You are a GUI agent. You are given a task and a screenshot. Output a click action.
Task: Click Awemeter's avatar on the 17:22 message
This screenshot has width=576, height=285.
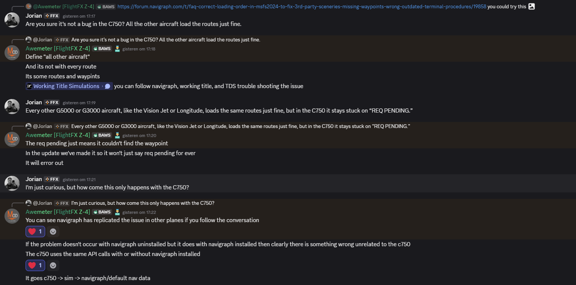pyautogui.click(x=12, y=216)
